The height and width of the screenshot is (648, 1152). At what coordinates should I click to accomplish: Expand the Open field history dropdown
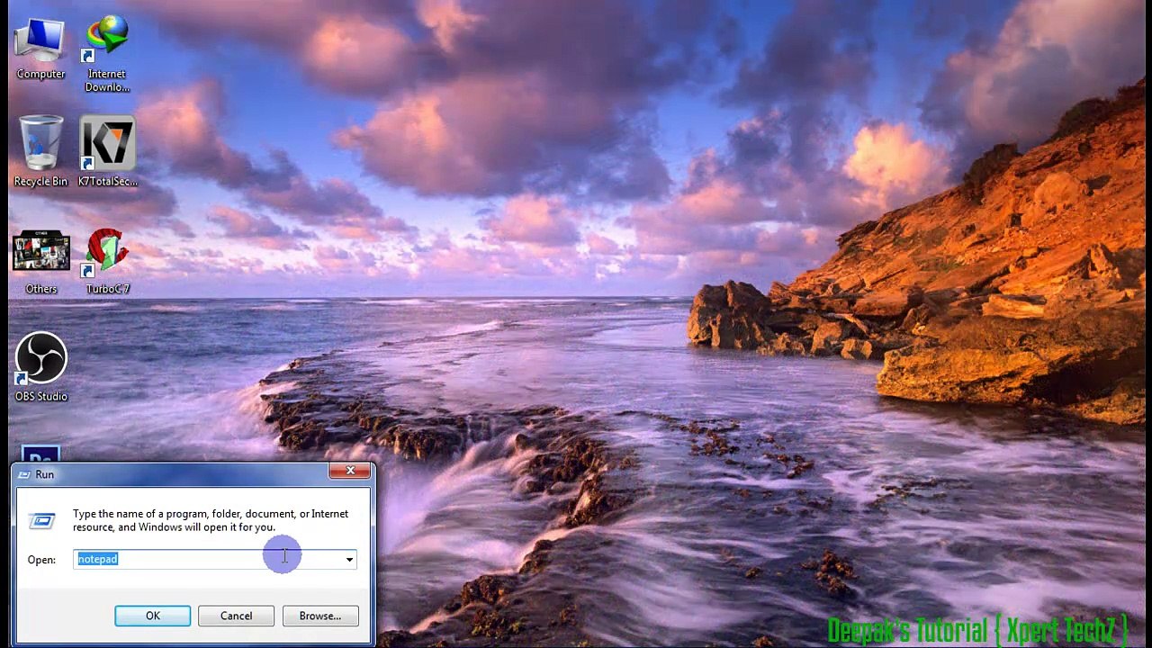pyautogui.click(x=349, y=560)
